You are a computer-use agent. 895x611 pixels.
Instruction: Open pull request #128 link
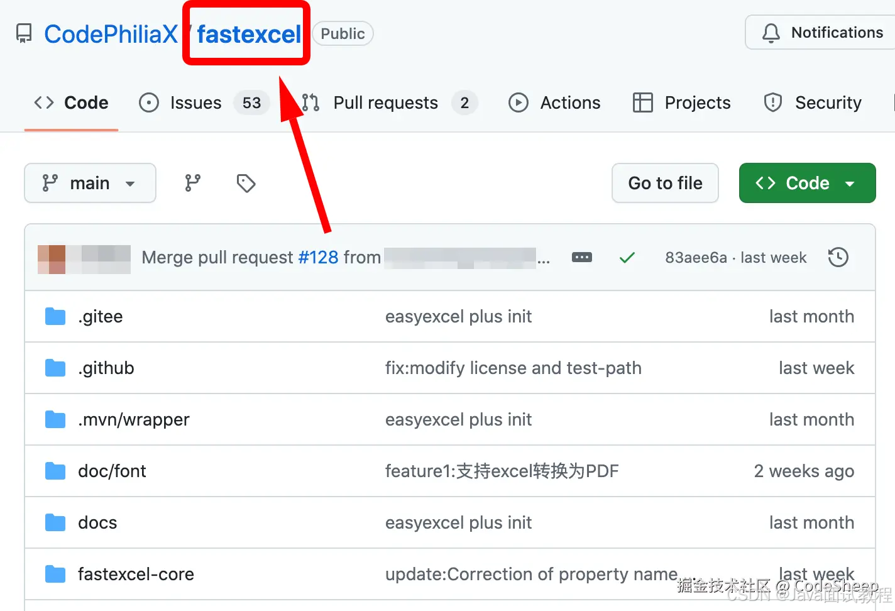pos(318,257)
